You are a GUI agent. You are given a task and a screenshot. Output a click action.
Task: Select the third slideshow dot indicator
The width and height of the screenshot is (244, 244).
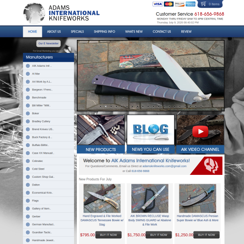pos(111,107)
